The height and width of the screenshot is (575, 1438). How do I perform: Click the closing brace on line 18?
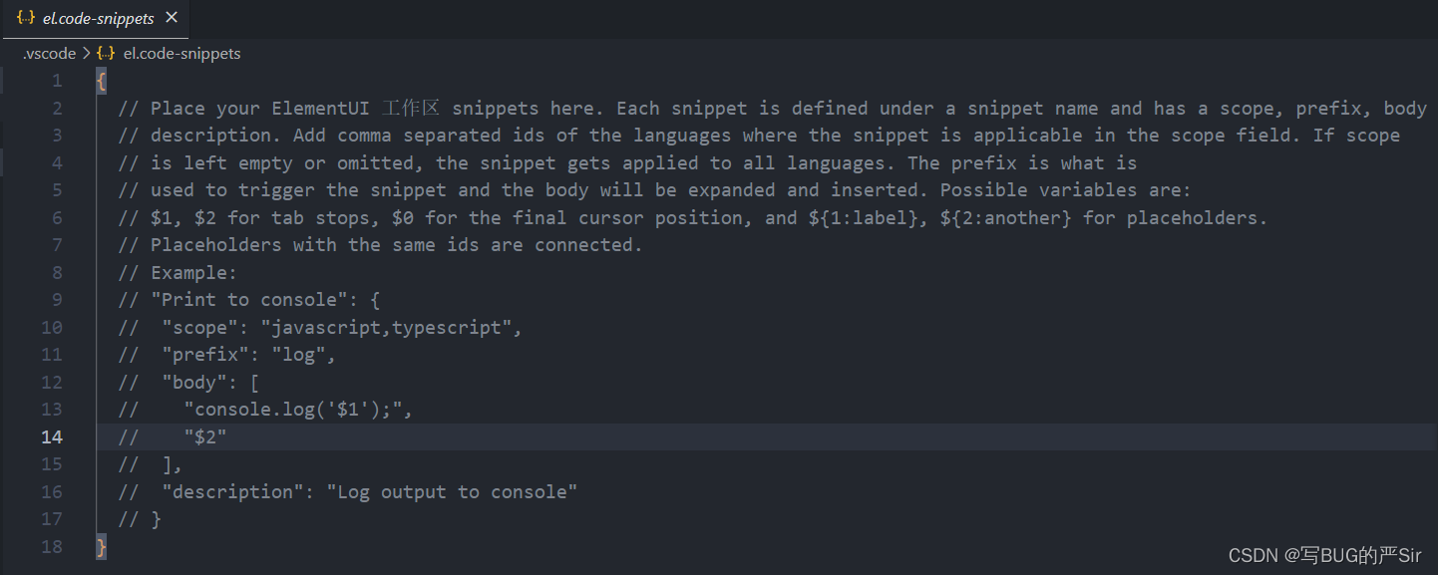click(101, 546)
